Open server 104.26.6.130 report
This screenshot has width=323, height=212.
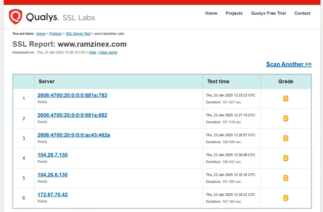(52, 175)
